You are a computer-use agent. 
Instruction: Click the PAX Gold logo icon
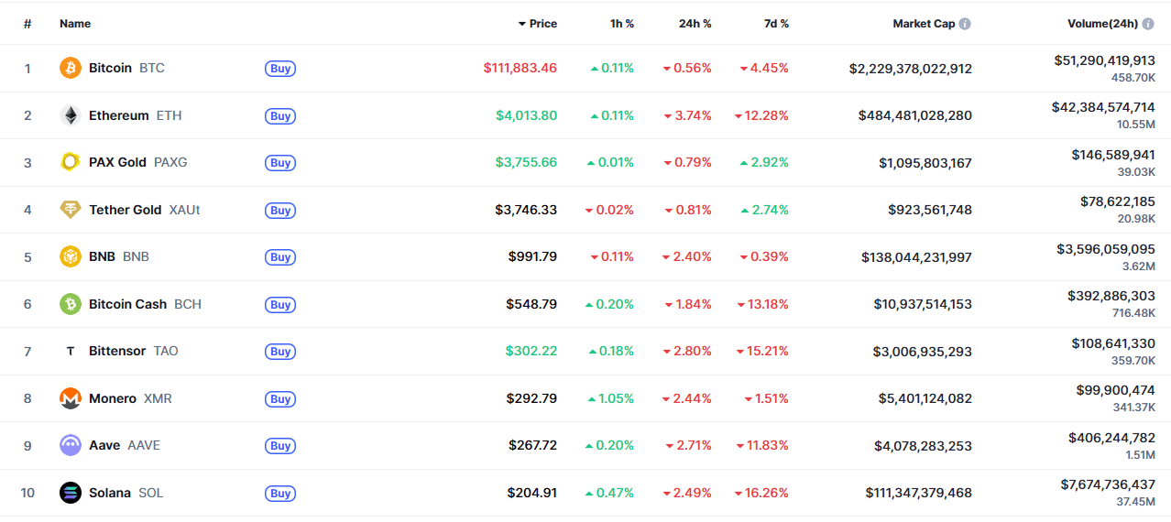tap(71, 162)
